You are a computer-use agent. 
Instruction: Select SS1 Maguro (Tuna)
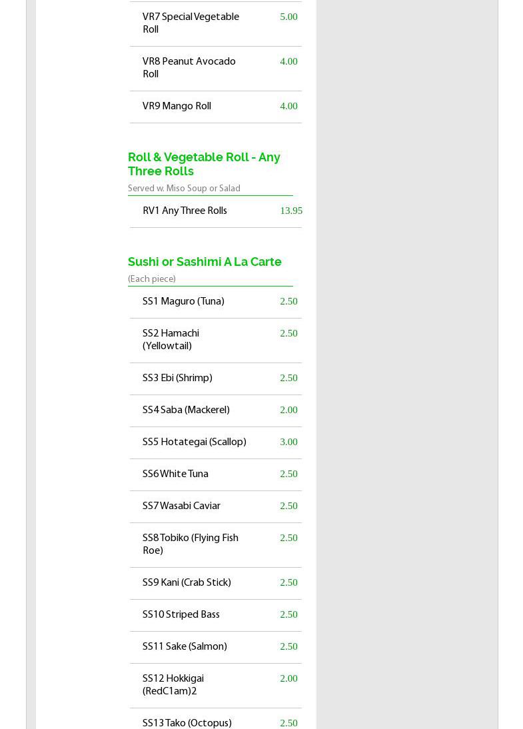pyautogui.click(x=183, y=302)
